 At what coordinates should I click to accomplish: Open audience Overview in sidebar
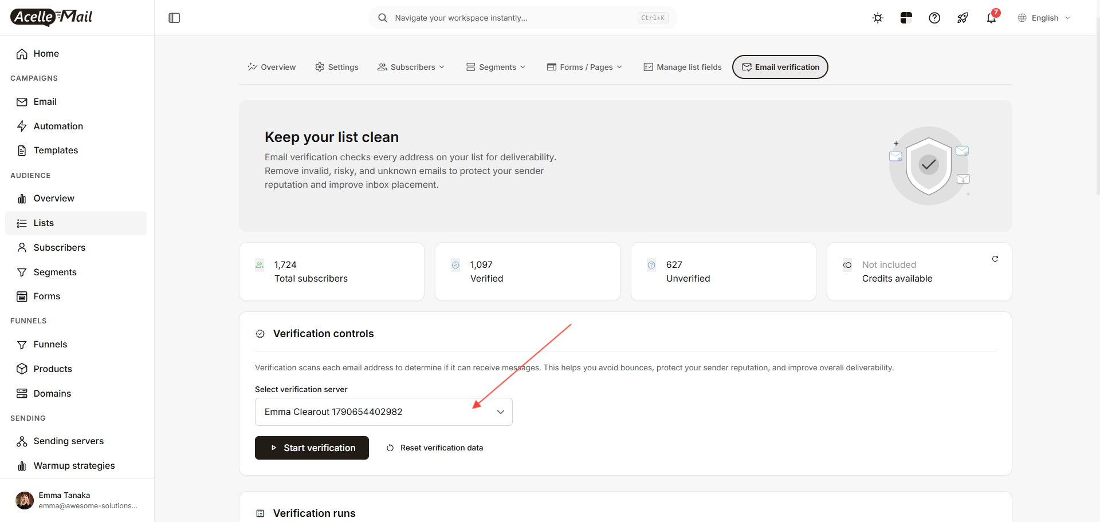[76, 198]
